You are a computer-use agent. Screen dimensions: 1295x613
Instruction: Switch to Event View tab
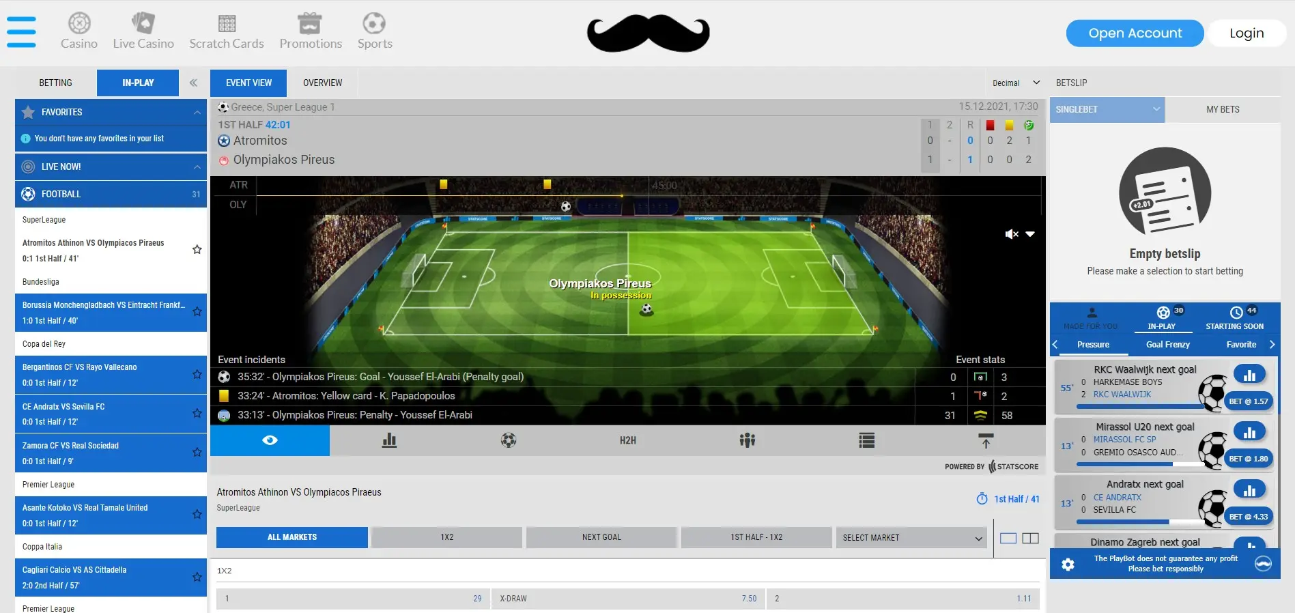(x=248, y=83)
